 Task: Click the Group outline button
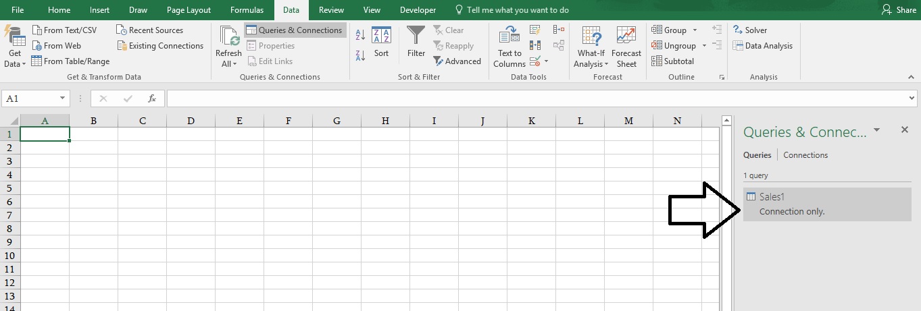point(669,30)
